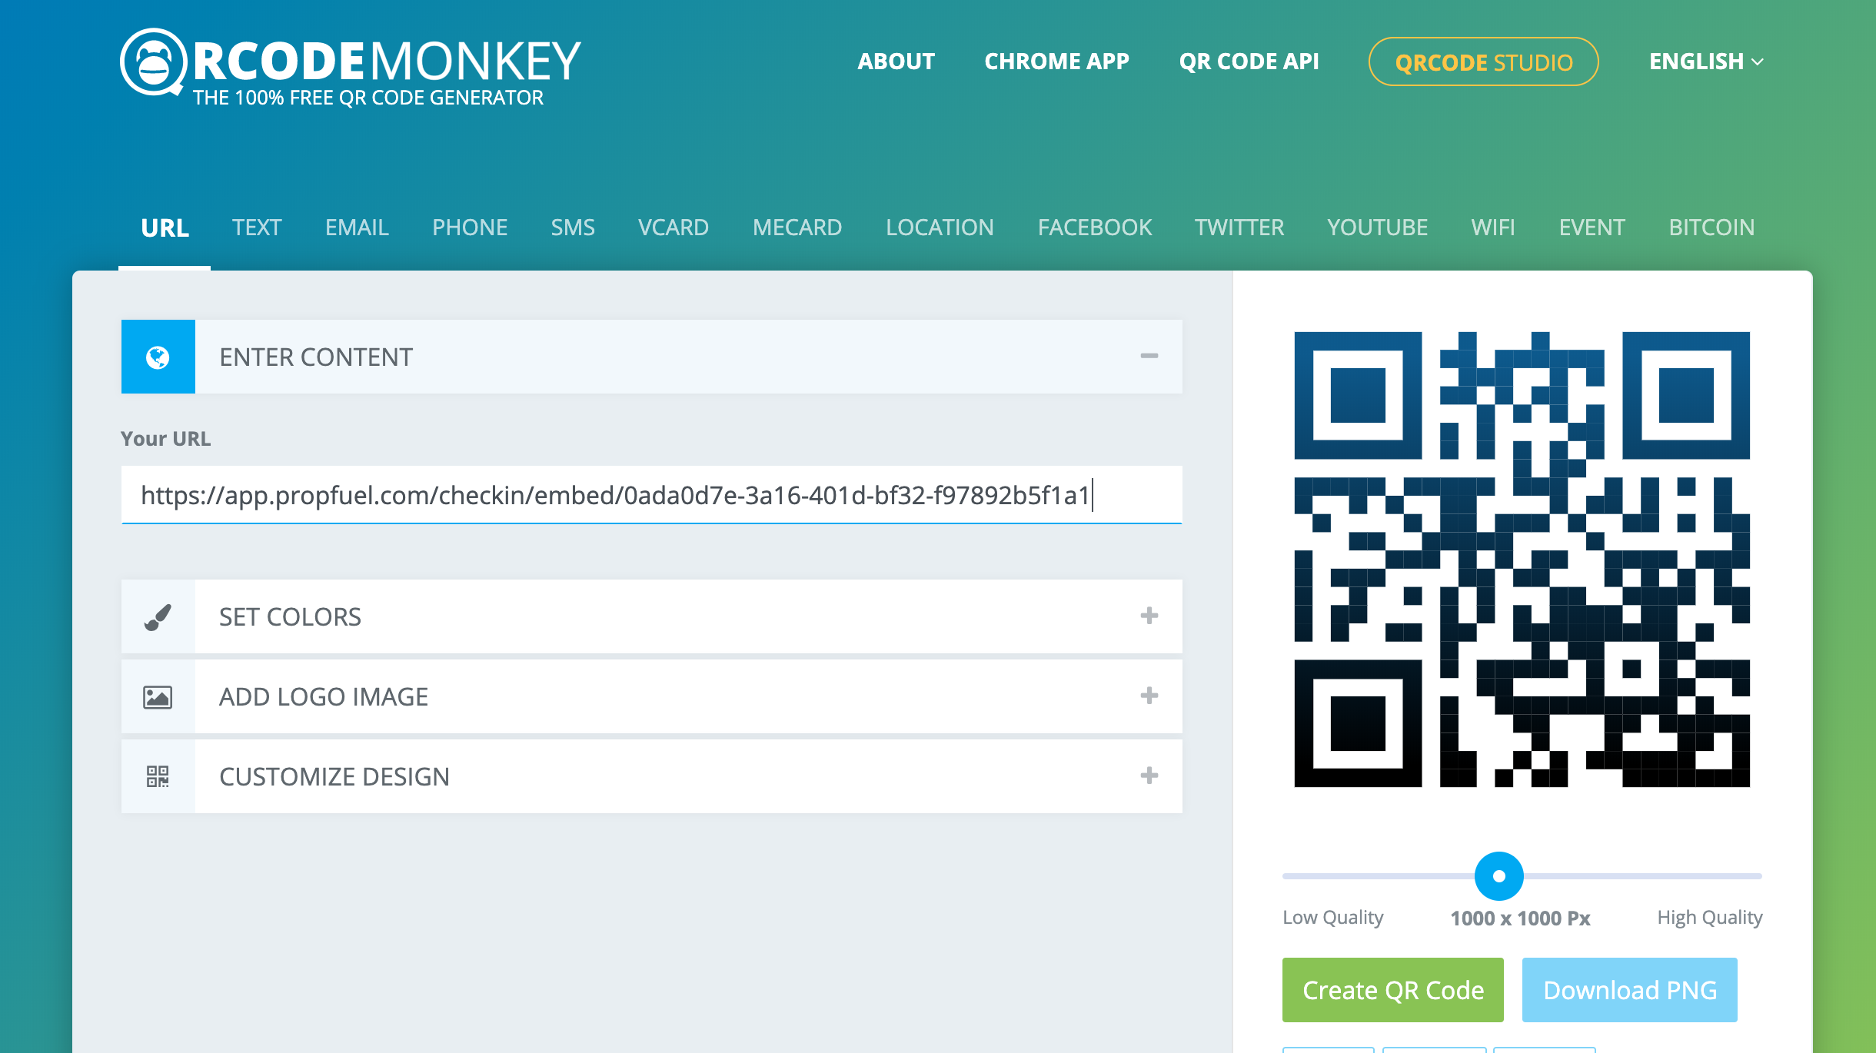
Task: Switch to the TEXT tab
Action: [x=257, y=228]
